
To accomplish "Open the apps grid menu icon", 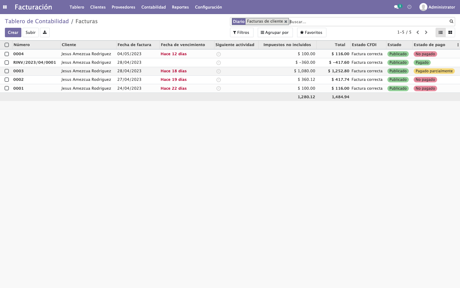I will 5,7.
